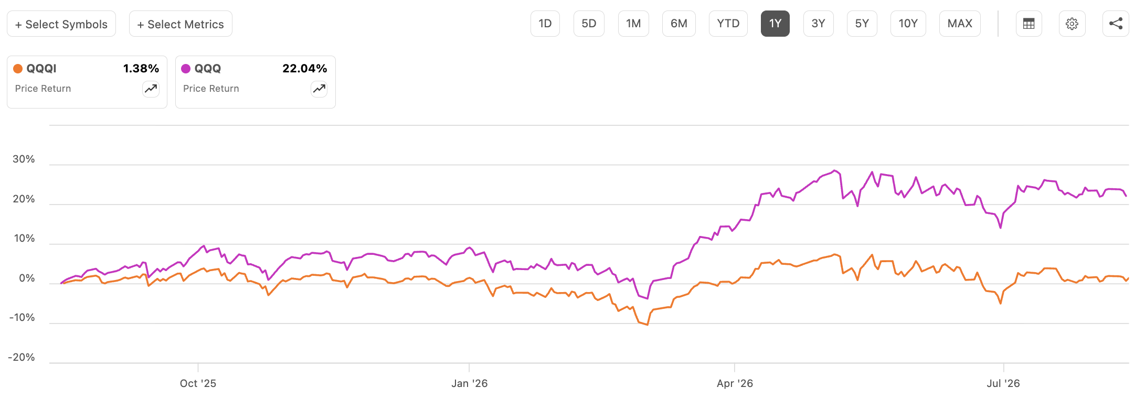Open the Select Symbols picker
The height and width of the screenshot is (409, 1145).
click(61, 24)
